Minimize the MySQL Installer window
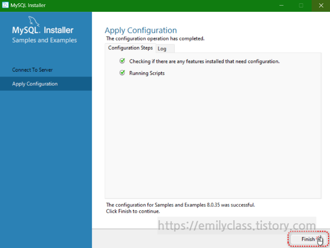 pyautogui.click(x=281, y=6)
